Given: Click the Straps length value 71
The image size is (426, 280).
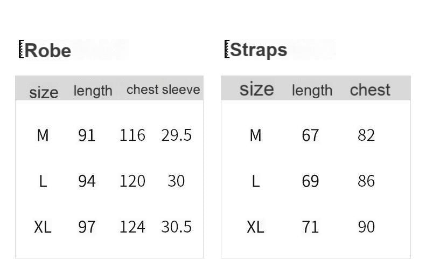Looking at the screenshot, I should (x=310, y=227).
